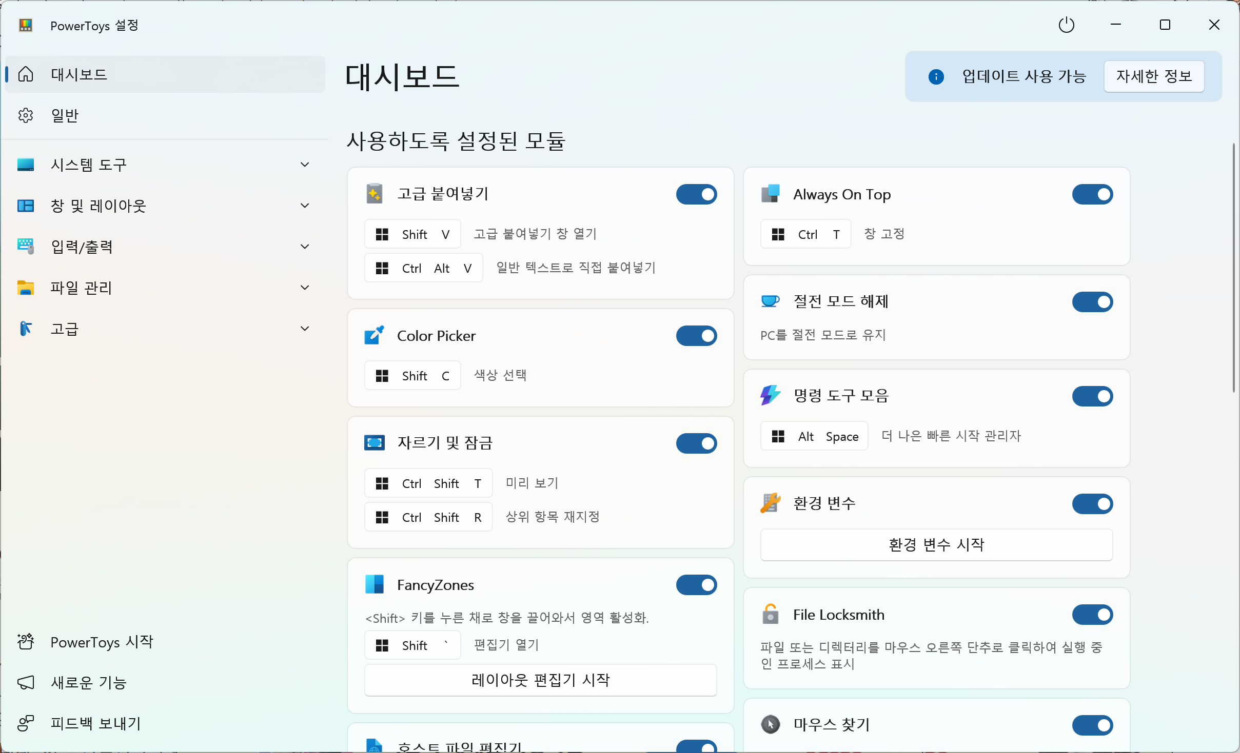This screenshot has width=1240, height=753.
Task: Click the Always On Top module icon
Action: coord(771,194)
